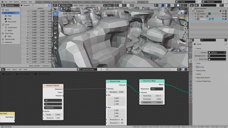This screenshot has height=128, width=228.
Task: Click the Blender logo menu icon
Action: 2,2
